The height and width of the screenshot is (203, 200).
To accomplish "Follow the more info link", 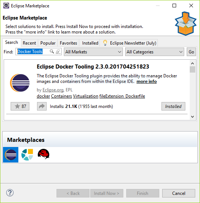I will point(147,81).
